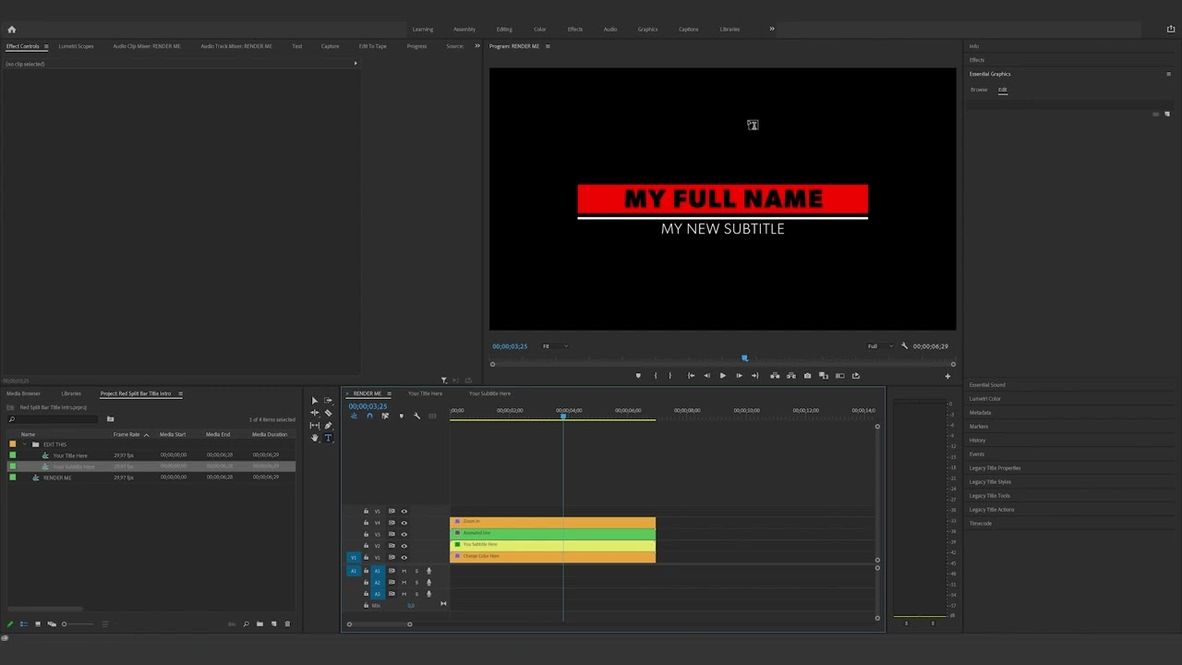
Task: Click Mark Out button
Action: [x=670, y=376]
